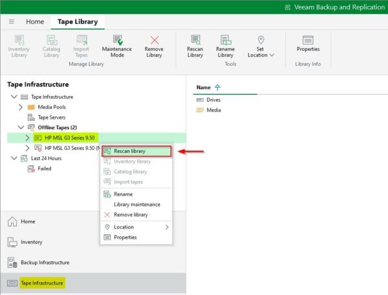Select the Tape Library ribbon tab

pos(78,22)
